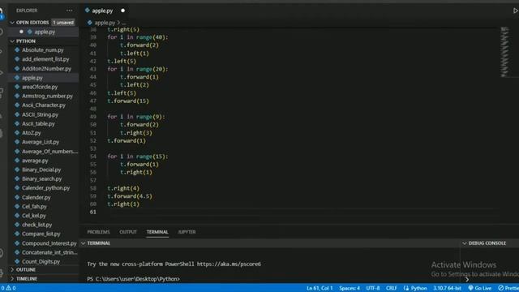Switch to the Output panel tab

pyautogui.click(x=128, y=232)
